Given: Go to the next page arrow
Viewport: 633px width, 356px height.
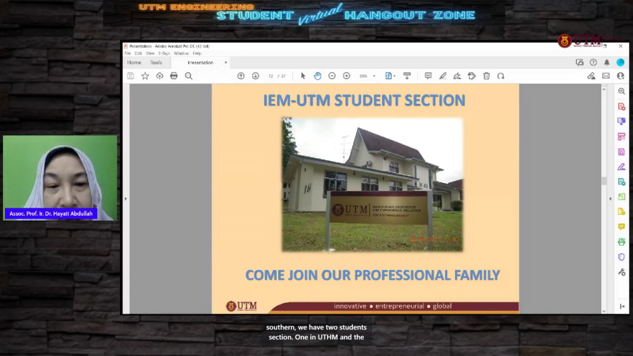Looking at the screenshot, I should pos(255,76).
